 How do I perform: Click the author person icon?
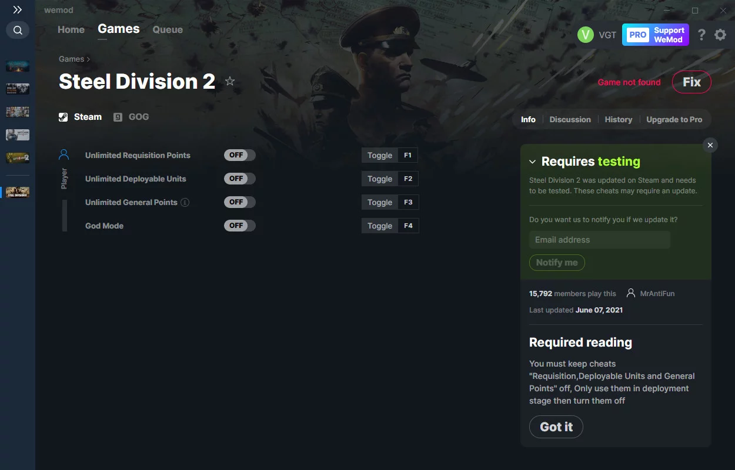(631, 293)
